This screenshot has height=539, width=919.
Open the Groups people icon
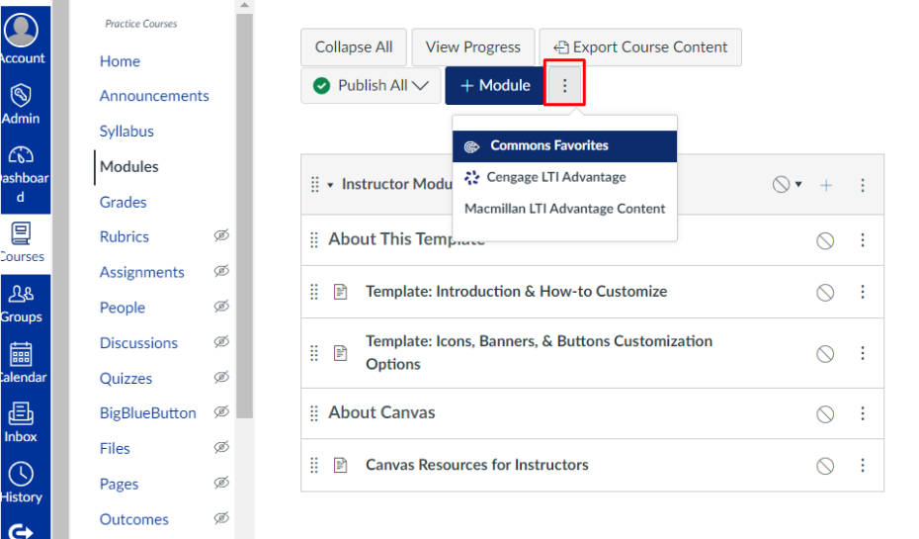click(21, 294)
